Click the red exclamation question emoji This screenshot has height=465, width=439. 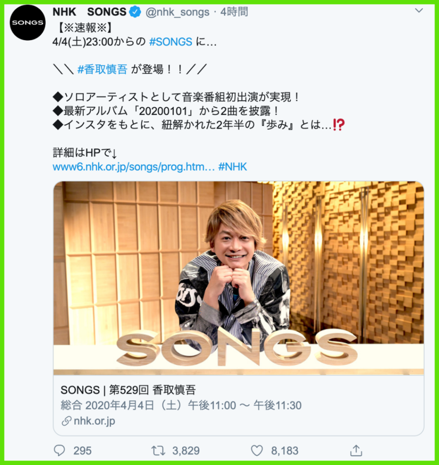(339, 125)
